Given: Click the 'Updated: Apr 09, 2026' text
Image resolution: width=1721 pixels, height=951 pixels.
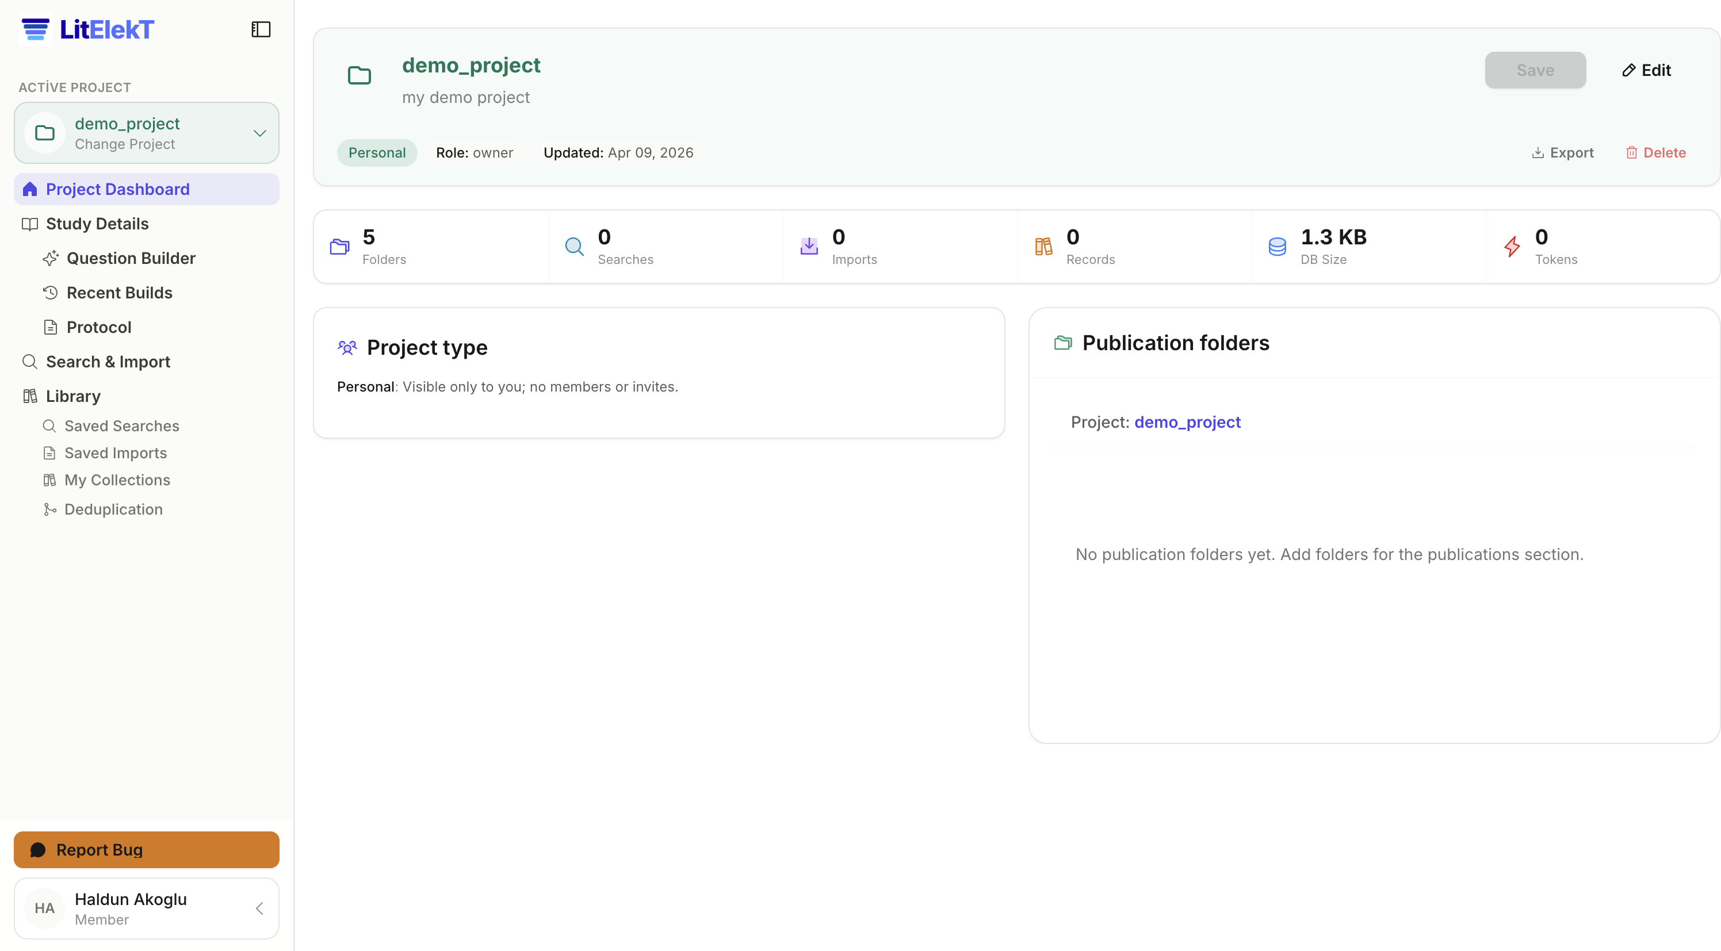Looking at the screenshot, I should pos(618,152).
